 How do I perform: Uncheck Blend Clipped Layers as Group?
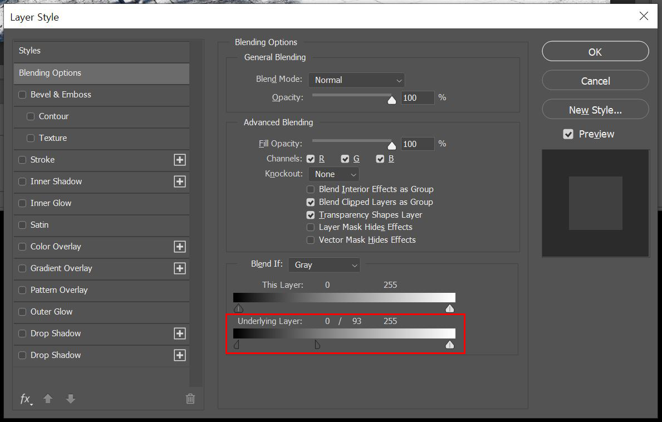point(311,203)
